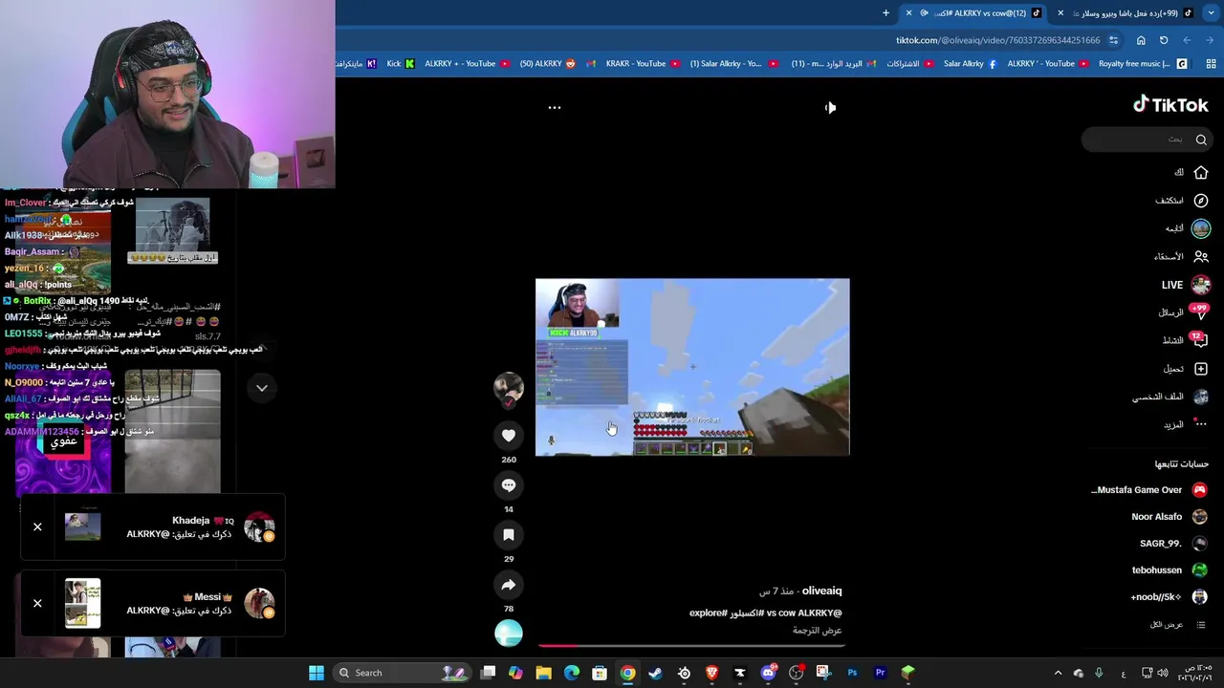Viewport: 1224px width, 688px height.
Task: Open the LIVE section in sidebar
Action: (x=1186, y=285)
